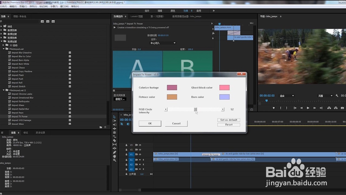This screenshot has height=195, width=346.
Task: Open the 窗口(W) menu
Action: coord(64,6)
